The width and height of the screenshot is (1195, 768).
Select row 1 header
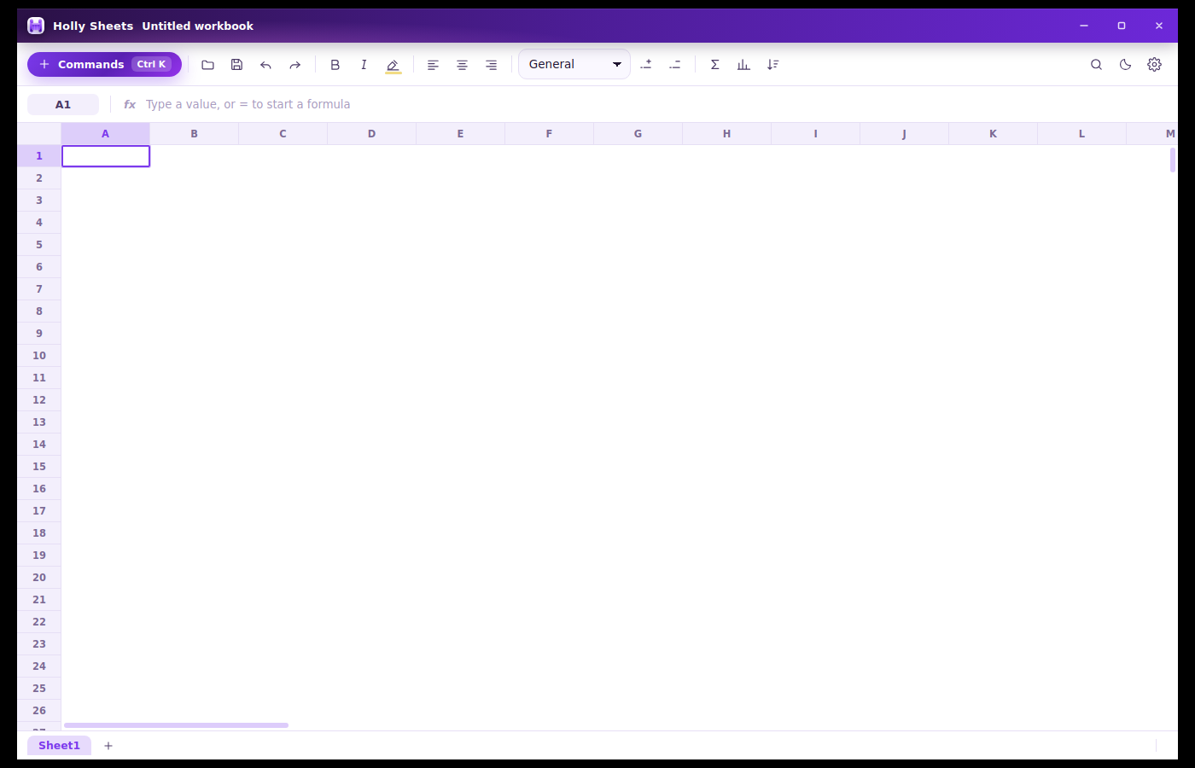39,156
